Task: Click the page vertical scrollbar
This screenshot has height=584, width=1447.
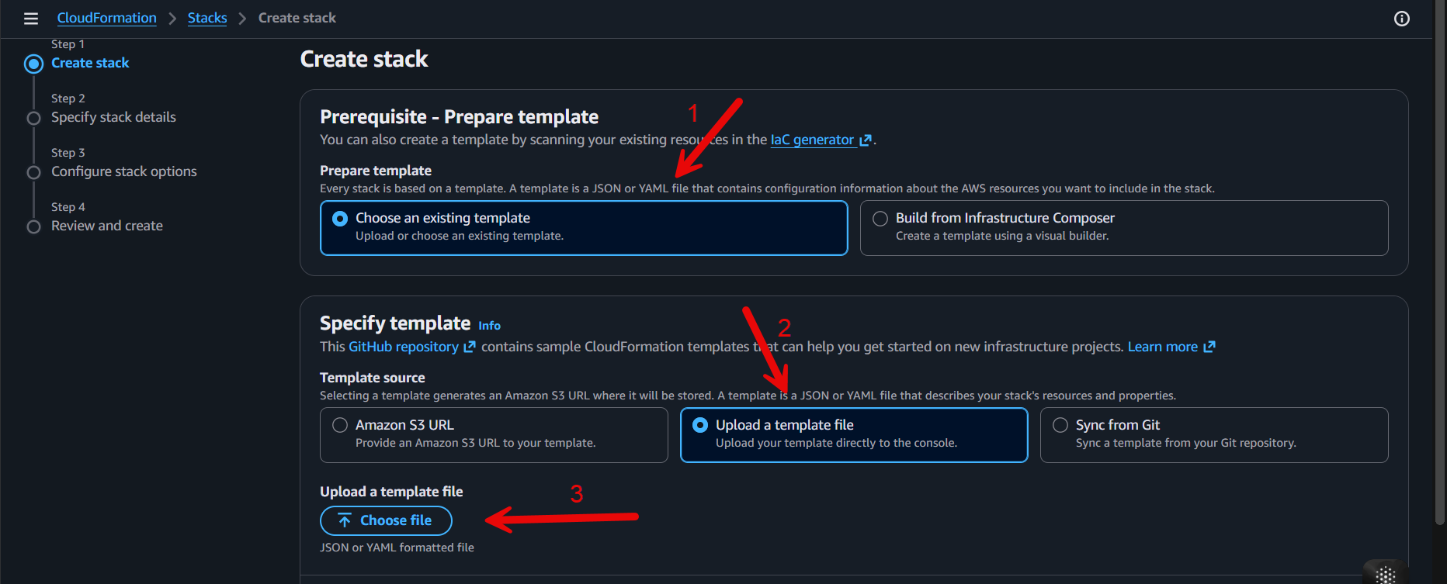Action: [1440, 264]
